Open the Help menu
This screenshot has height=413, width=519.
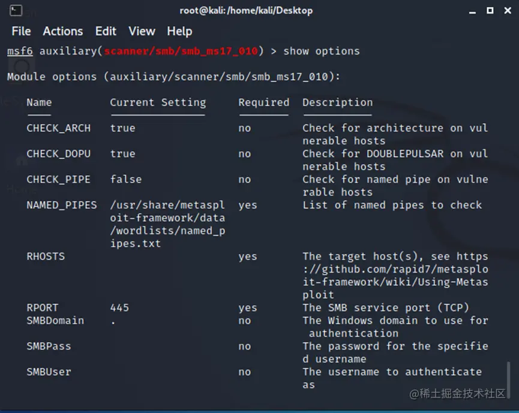click(179, 31)
